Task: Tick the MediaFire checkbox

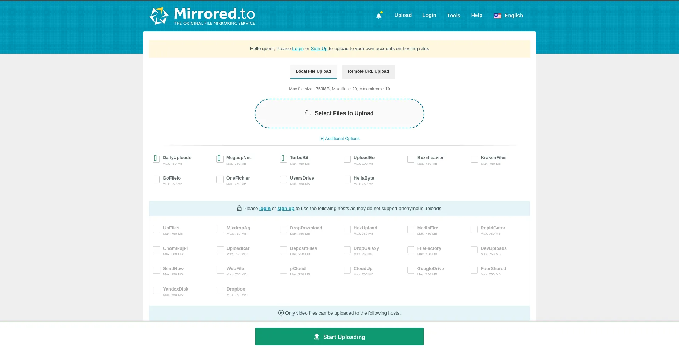Action: click(x=411, y=229)
